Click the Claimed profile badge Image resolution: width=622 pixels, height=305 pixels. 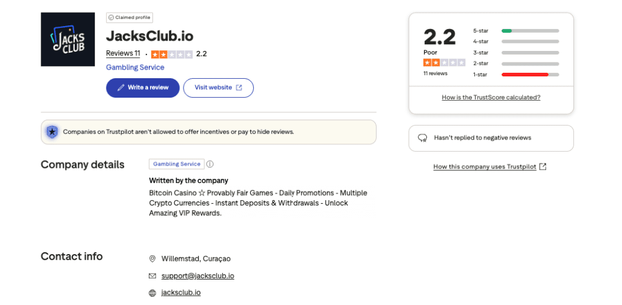pos(129,18)
